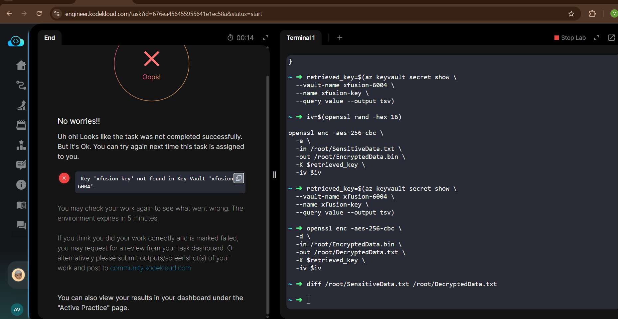
Task: Bookmark this page with the star
Action: (x=571, y=14)
